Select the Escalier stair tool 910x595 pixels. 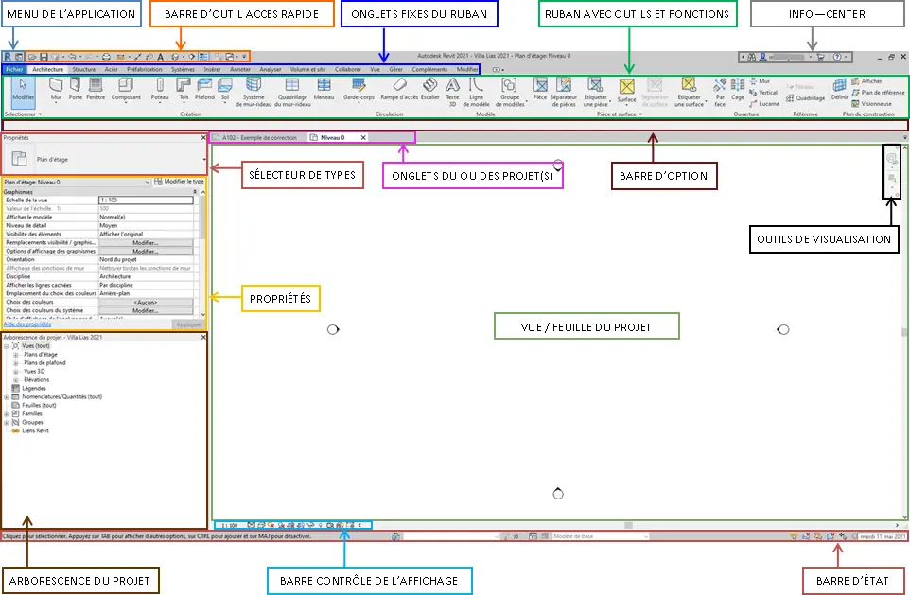coord(430,91)
